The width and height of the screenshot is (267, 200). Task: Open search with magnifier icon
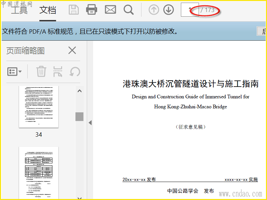coord(128,10)
